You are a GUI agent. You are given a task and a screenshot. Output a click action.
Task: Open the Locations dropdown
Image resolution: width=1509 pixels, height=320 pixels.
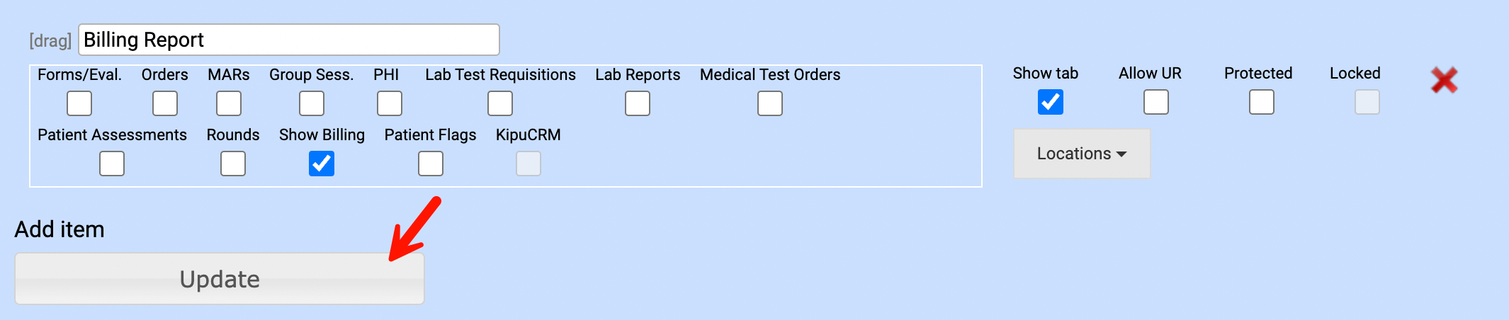(x=1081, y=154)
